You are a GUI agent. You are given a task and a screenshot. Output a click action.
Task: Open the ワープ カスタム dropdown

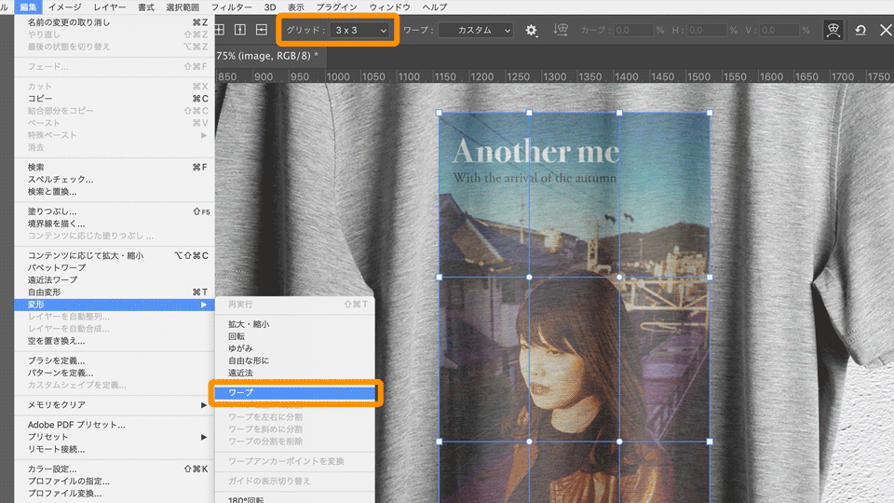[476, 30]
